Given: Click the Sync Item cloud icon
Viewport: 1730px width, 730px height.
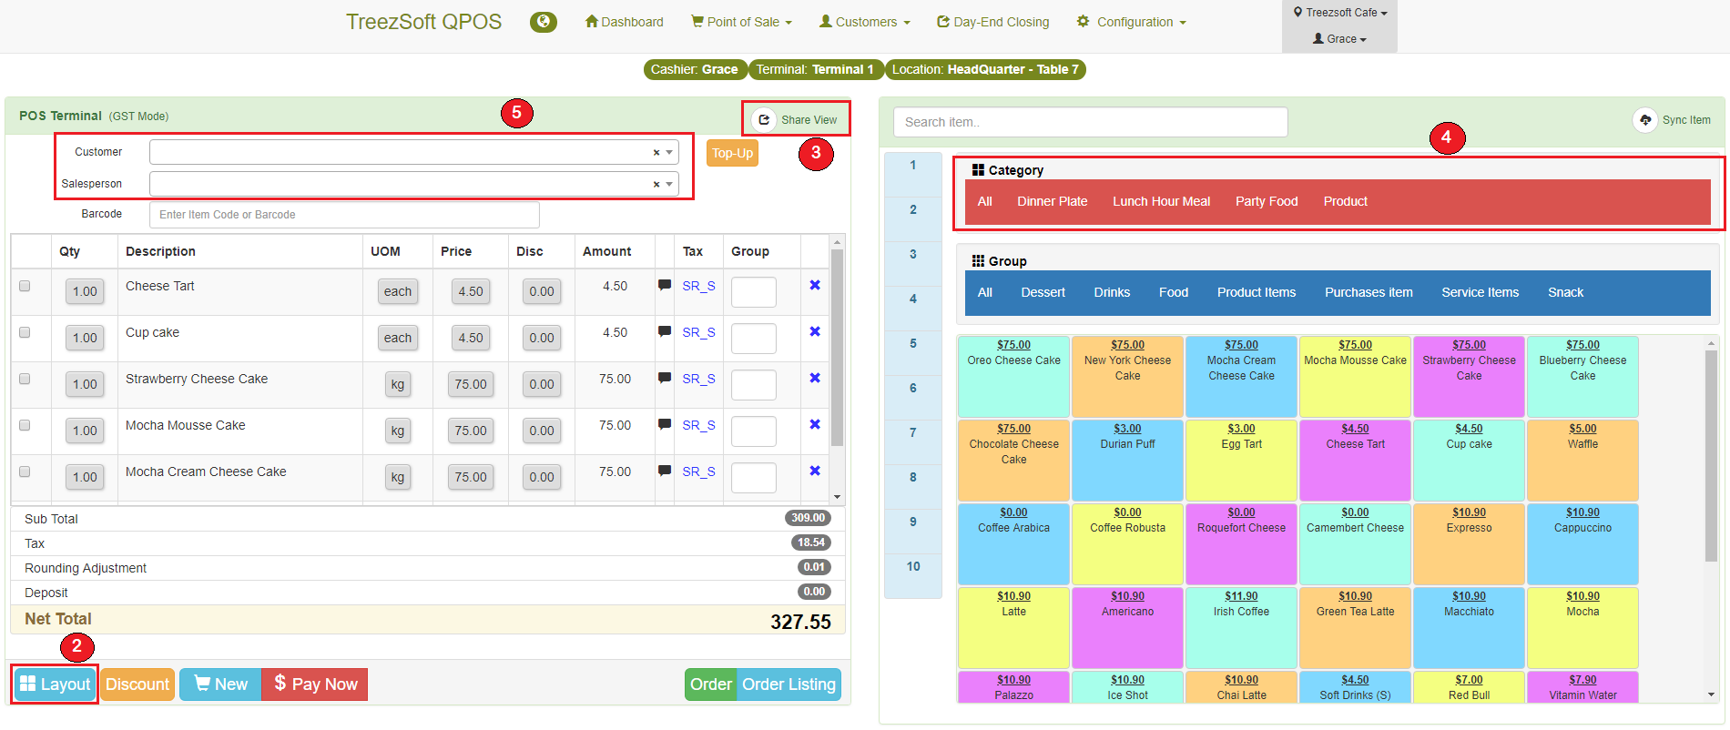Looking at the screenshot, I should [x=1645, y=120].
